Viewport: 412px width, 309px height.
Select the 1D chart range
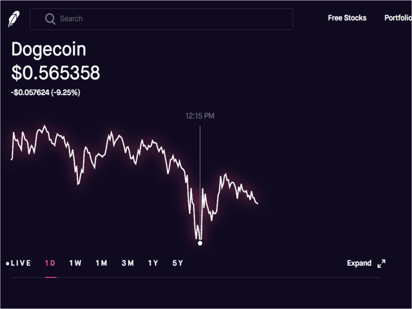50,263
